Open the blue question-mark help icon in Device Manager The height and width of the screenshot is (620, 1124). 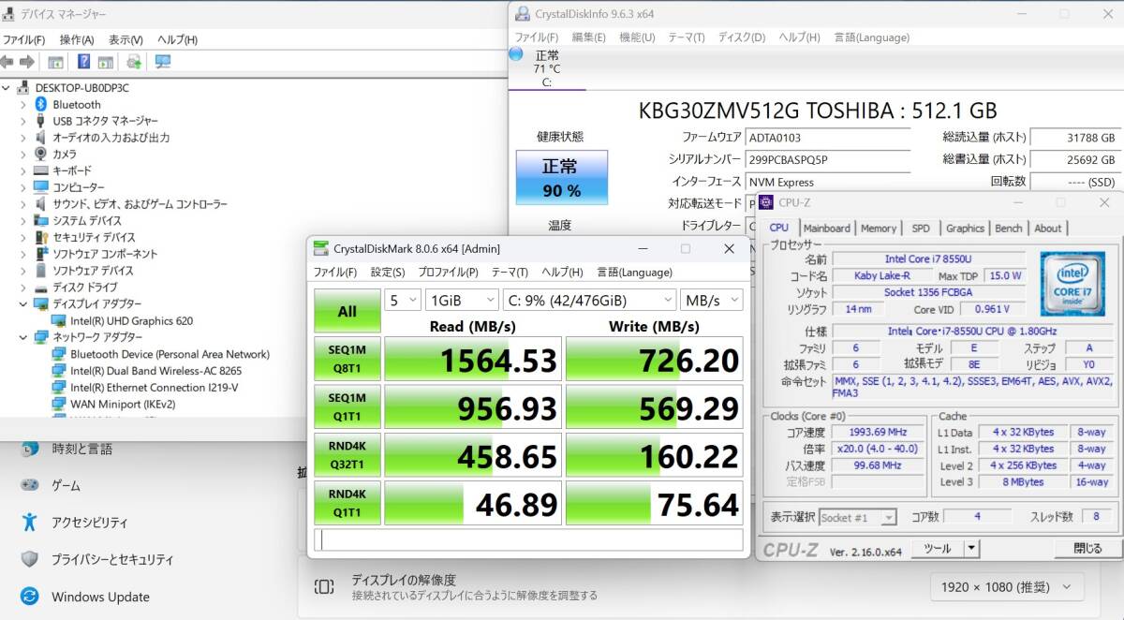tap(83, 62)
